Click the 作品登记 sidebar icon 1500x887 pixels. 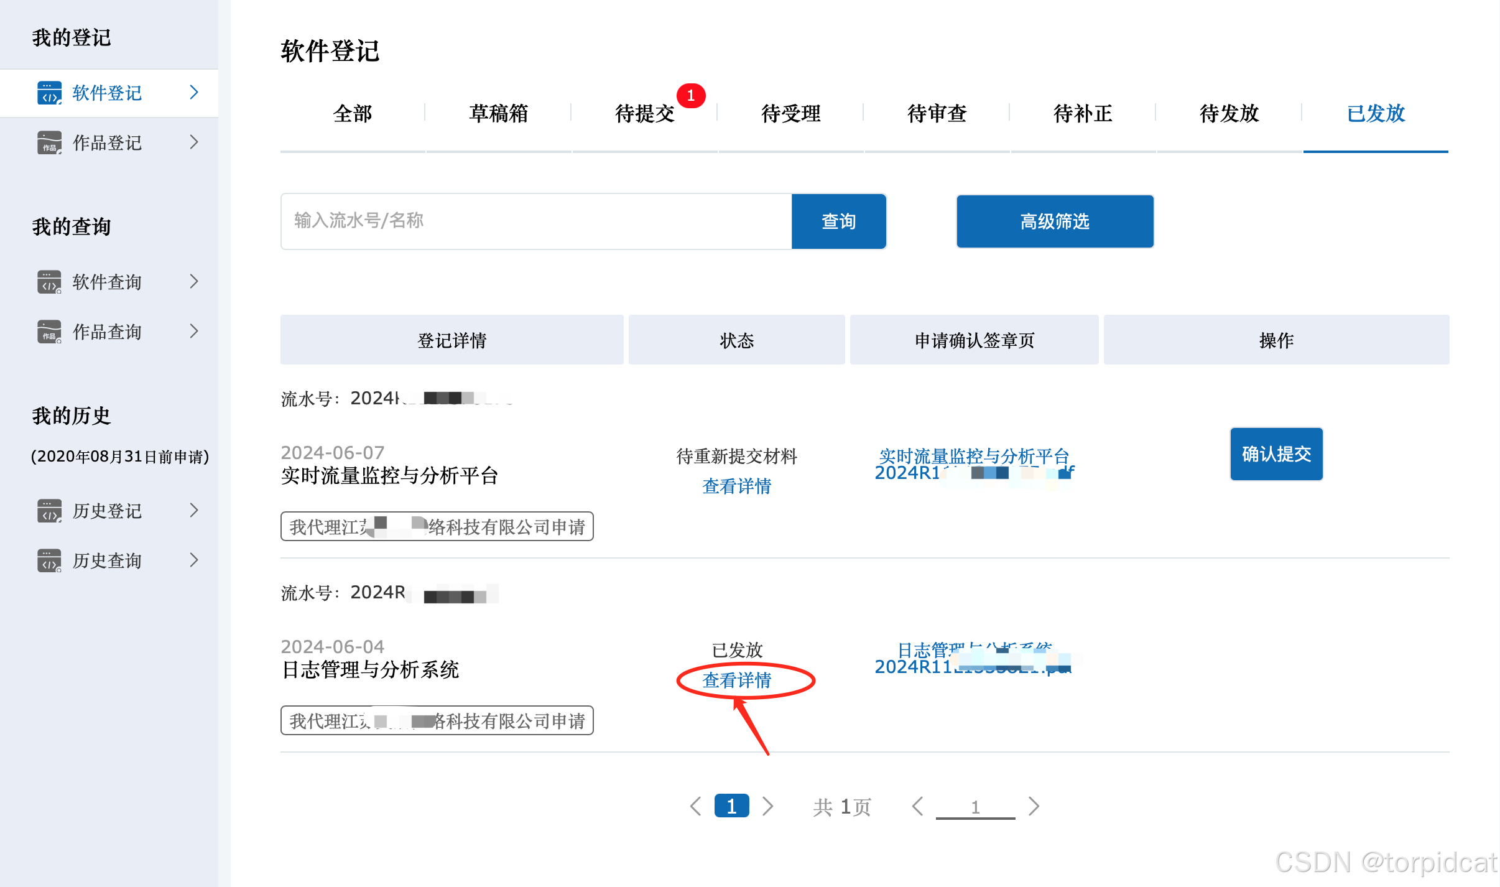49,143
